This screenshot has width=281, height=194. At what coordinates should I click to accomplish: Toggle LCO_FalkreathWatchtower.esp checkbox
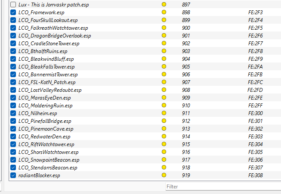pos(13,28)
